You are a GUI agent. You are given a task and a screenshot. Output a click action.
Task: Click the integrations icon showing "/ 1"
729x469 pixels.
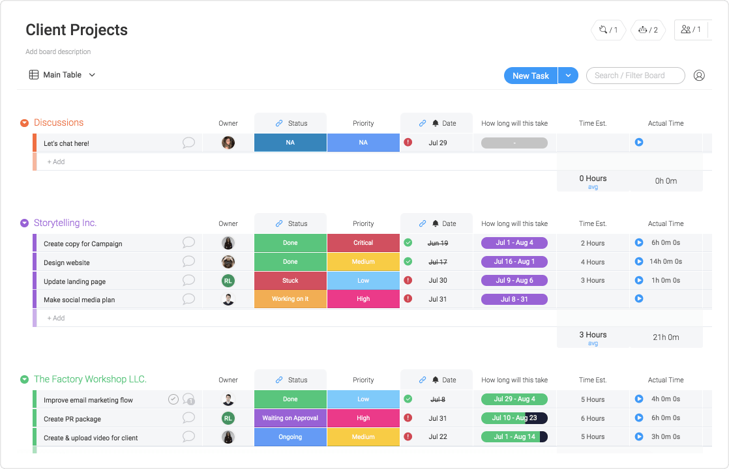(x=607, y=29)
